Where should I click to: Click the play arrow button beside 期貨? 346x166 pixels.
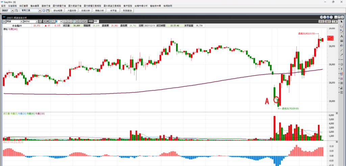(x=4, y=21)
